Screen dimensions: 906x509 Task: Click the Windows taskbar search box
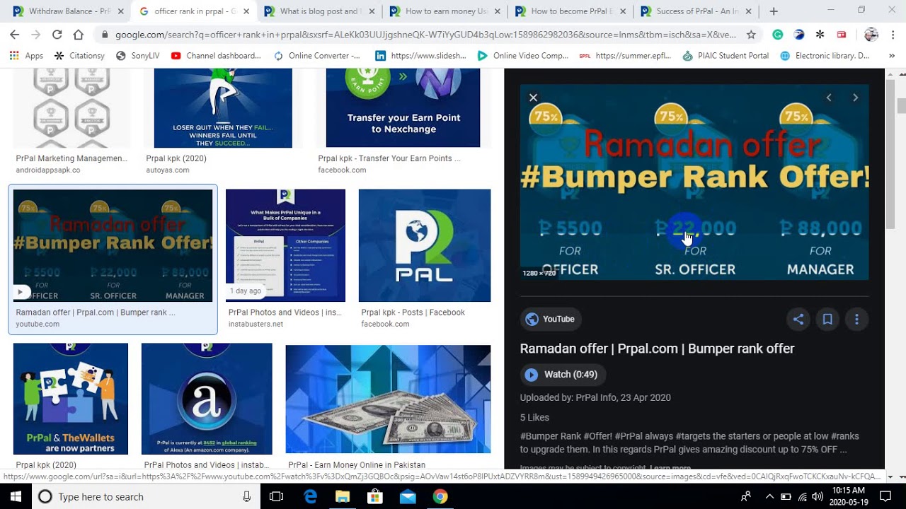tap(144, 497)
